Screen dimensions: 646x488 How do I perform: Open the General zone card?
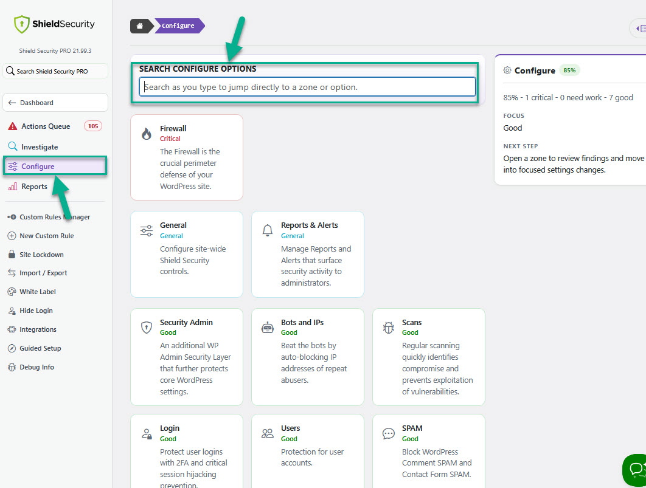tap(187, 254)
